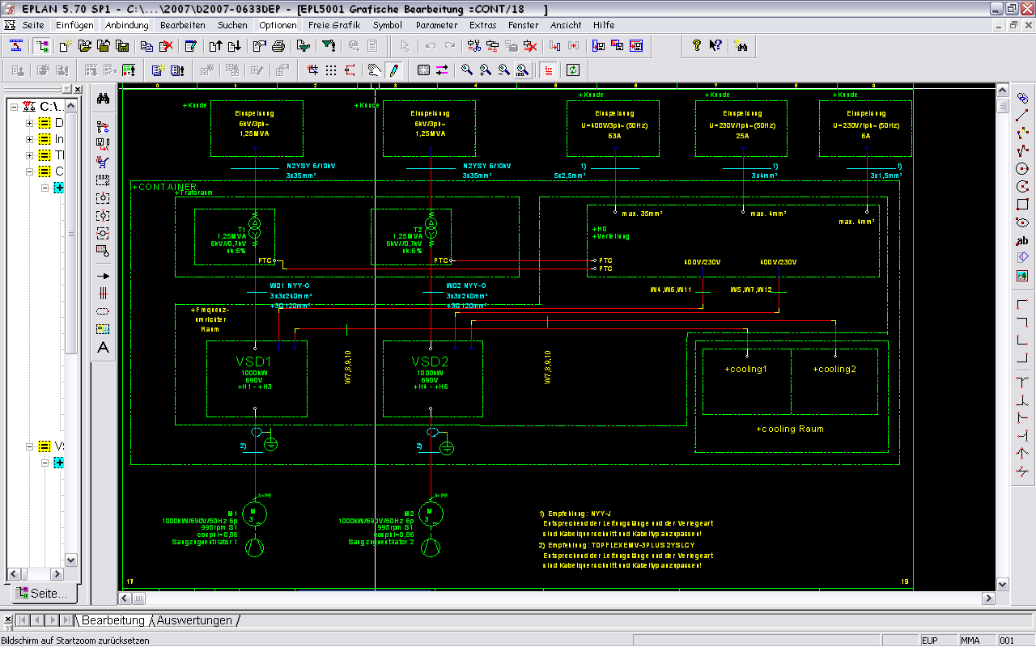Click the shopping cart parts icon
Screen dimensions: 1036x647
103,162
